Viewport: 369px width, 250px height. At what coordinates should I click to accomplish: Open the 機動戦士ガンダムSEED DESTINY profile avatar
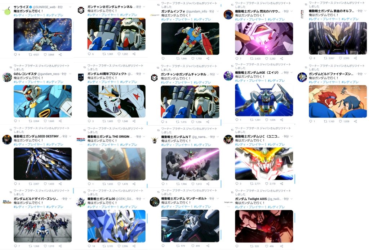tap(7, 140)
